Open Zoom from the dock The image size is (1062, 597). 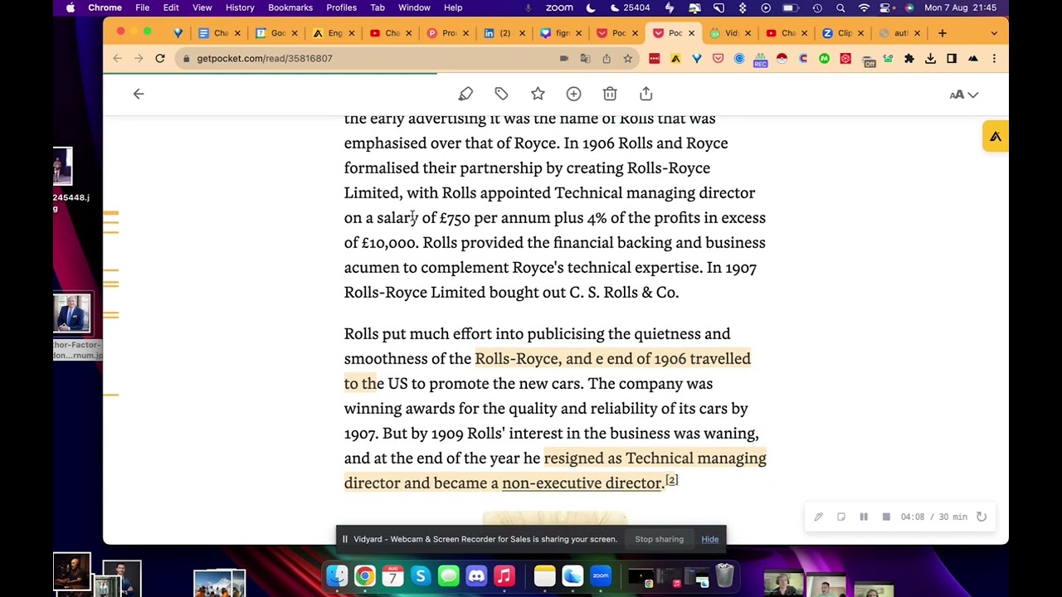(601, 575)
